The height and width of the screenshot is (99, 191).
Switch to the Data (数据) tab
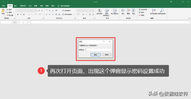coord(36,6)
